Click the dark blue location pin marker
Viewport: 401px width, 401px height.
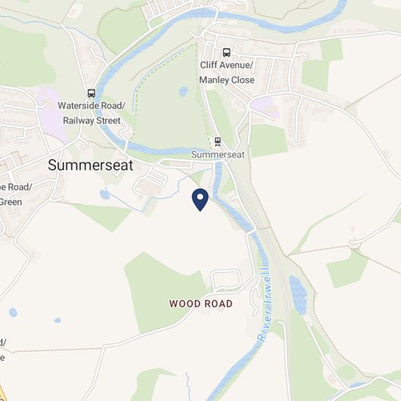point(200,200)
